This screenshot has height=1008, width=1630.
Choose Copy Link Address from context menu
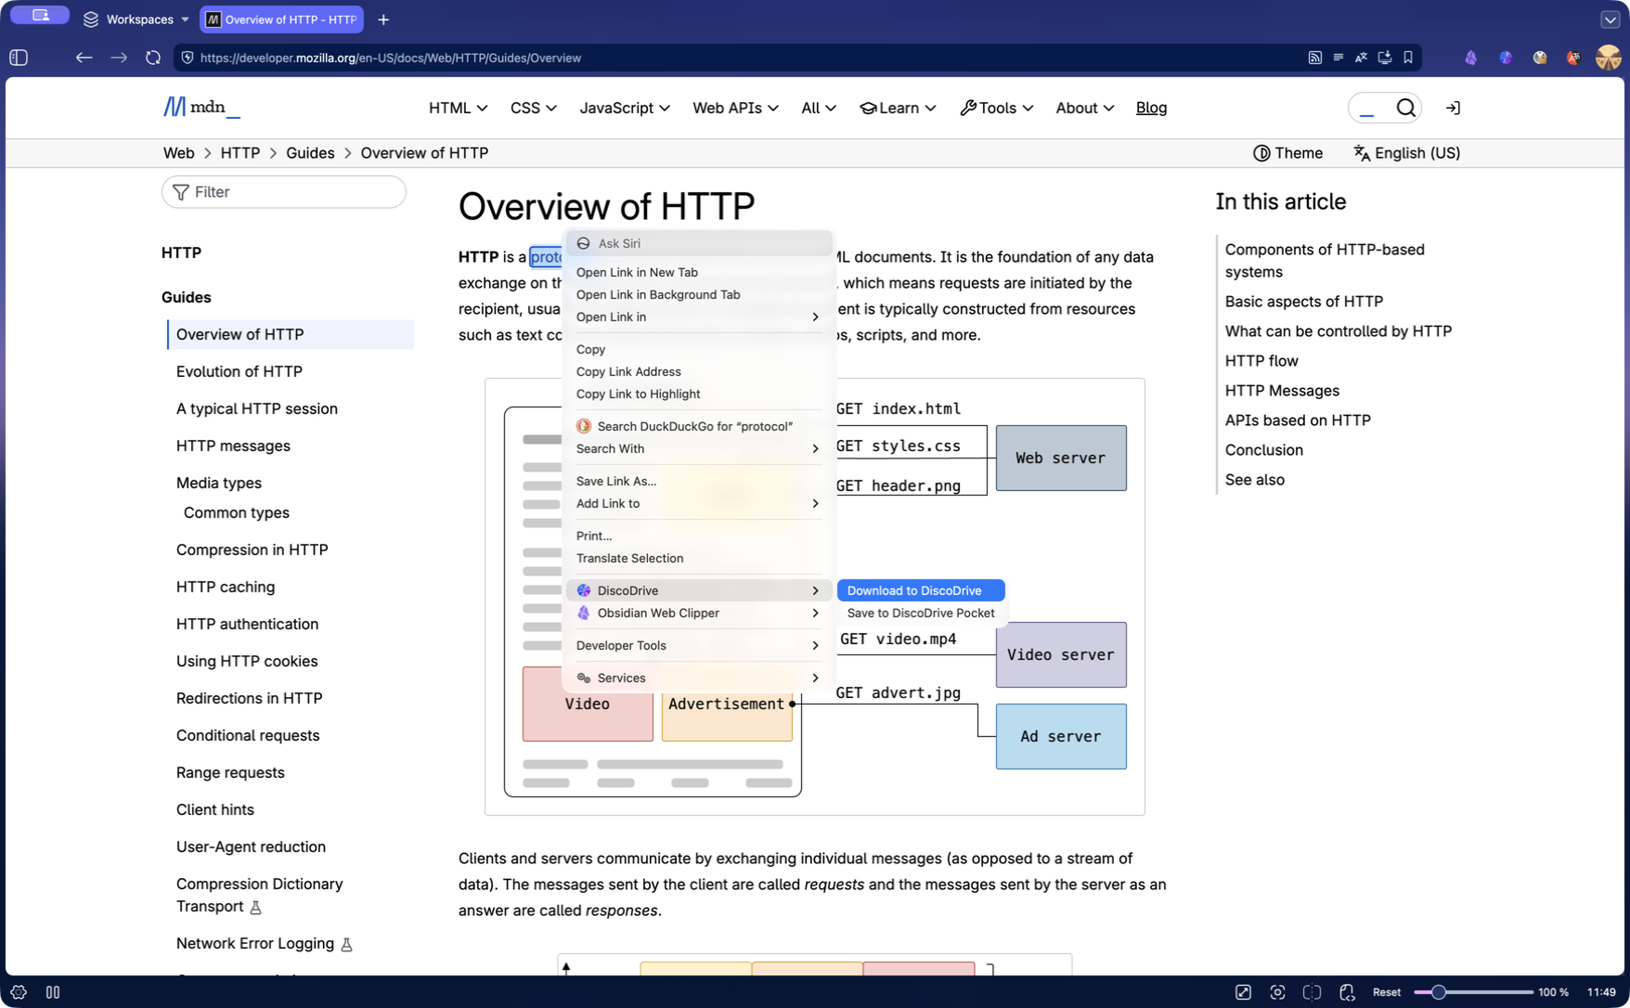(x=697, y=371)
